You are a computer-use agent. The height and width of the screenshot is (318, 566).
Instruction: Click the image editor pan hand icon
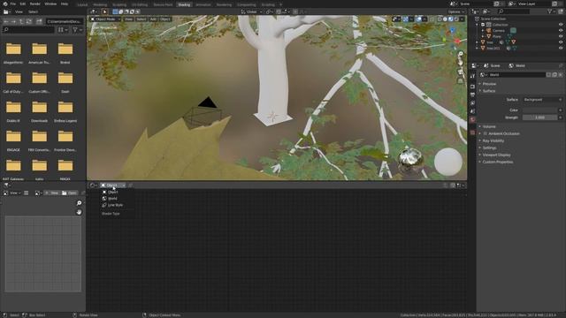(79, 212)
